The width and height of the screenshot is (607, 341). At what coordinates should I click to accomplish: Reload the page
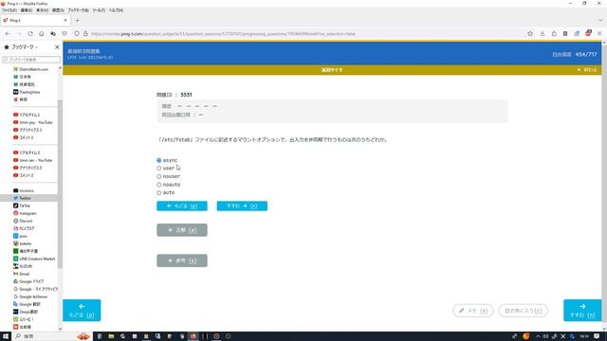point(30,34)
